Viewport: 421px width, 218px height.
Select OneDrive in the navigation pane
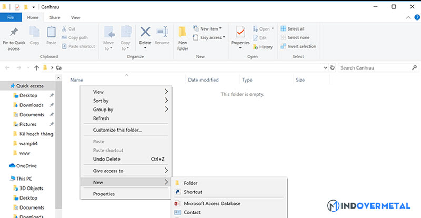coord(26,165)
